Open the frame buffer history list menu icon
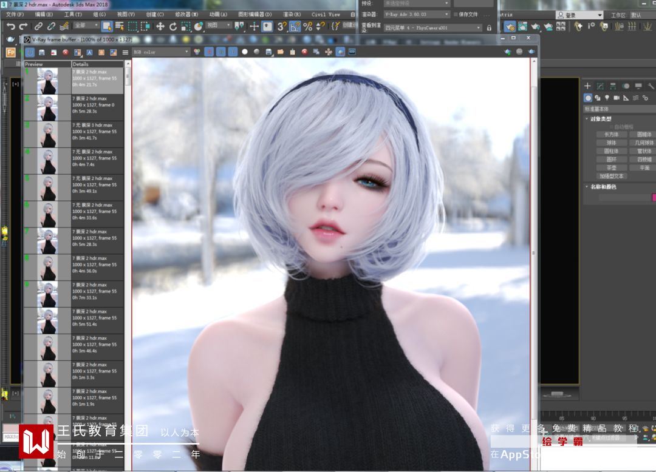The image size is (656, 472). [125, 52]
